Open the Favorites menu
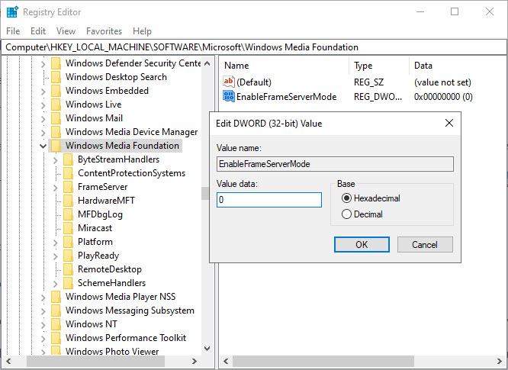Viewport: 508px width, 370px height. [104, 31]
